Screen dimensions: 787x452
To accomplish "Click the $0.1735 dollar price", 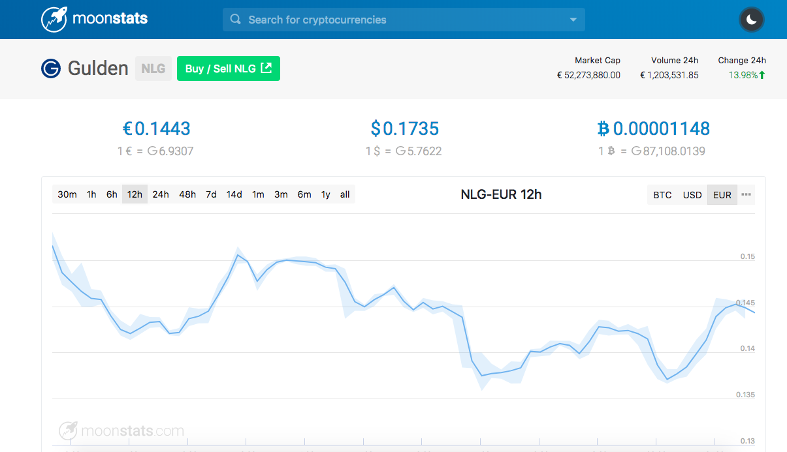I will tap(405, 128).
